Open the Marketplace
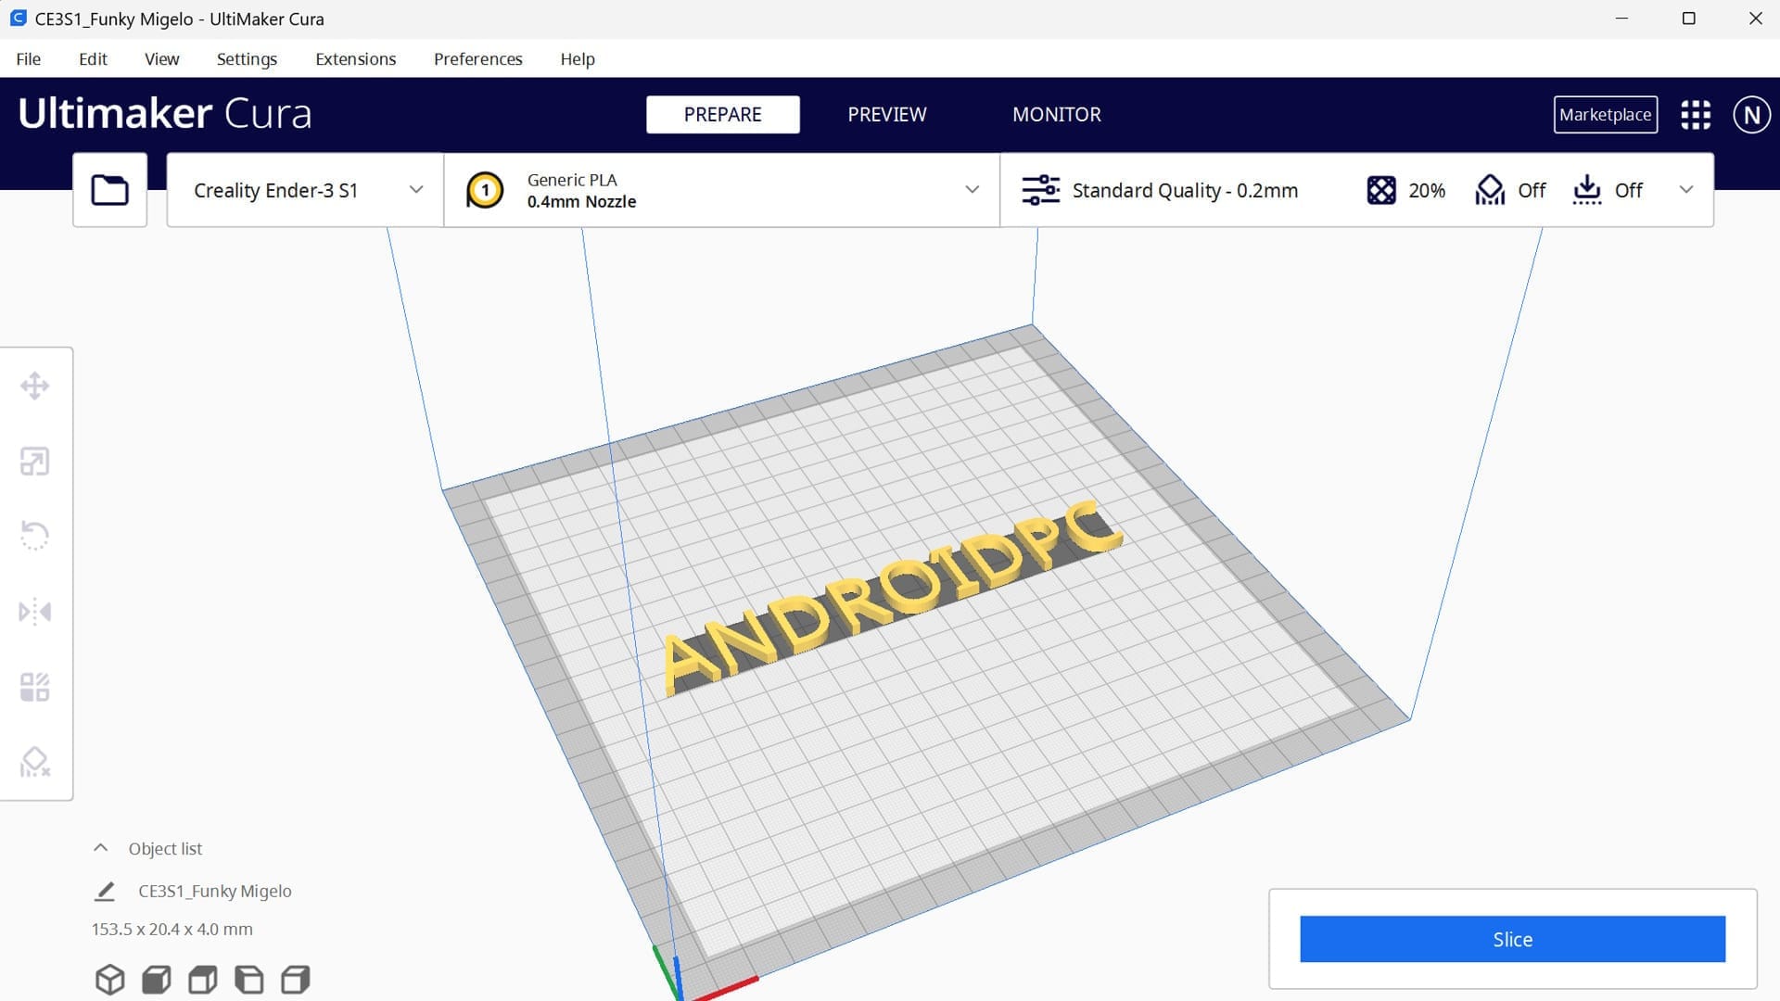Image resolution: width=1780 pixels, height=1001 pixels. coord(1605,115)
